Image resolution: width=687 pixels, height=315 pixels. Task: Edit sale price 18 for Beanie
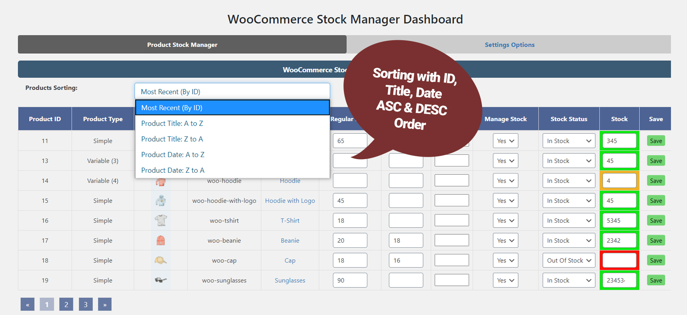[x=406, y=240]
